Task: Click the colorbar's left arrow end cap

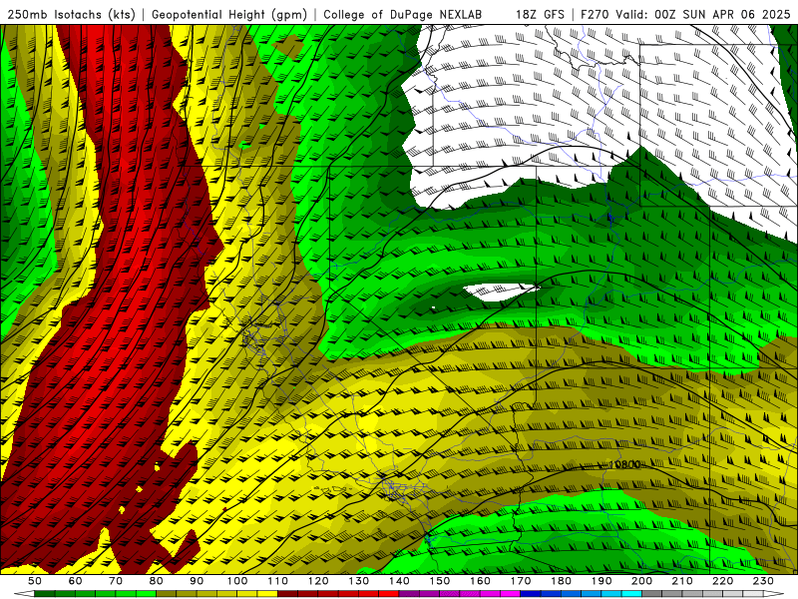Action: tap(24, 594)
